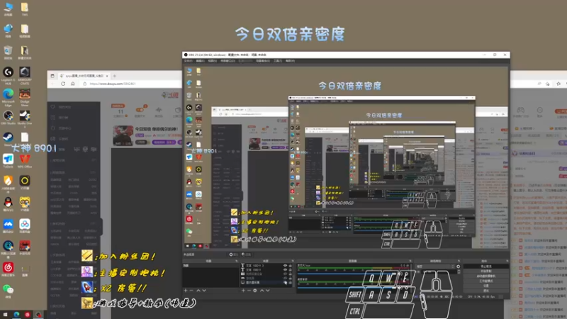Viewport: 567px width, 319px height.
Task: Open Studio One 3 desktop icon
Action: coord(25,118)
